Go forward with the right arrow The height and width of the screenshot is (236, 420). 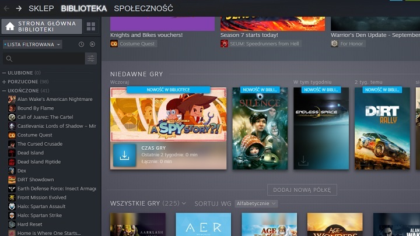pyautogui.click(x=19, y=9)
